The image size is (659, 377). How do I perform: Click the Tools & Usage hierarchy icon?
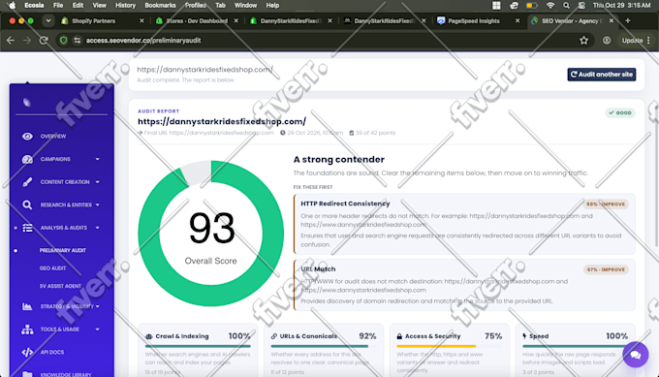27,330
